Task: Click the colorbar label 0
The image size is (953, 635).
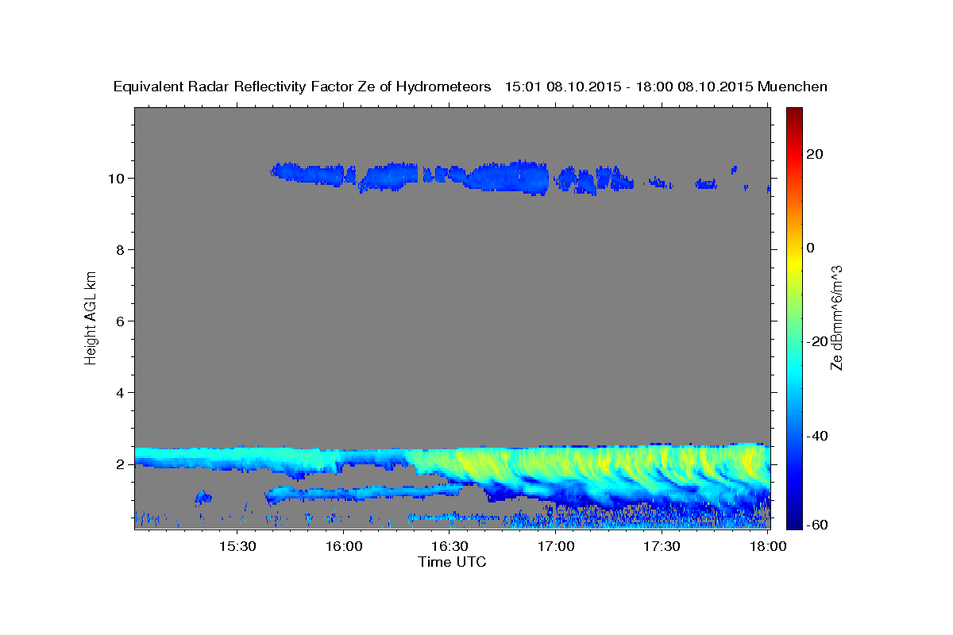Action: (811, 248)
